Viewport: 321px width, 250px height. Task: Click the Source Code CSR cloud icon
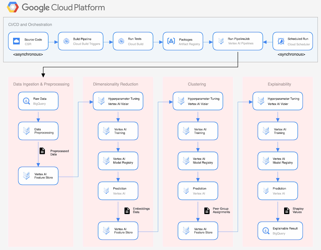tap(16, 41)
